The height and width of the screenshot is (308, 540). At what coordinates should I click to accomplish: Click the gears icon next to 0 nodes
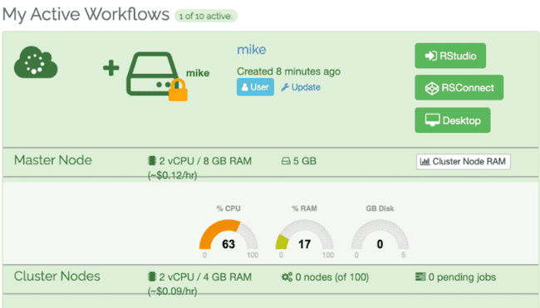(287, 276)
